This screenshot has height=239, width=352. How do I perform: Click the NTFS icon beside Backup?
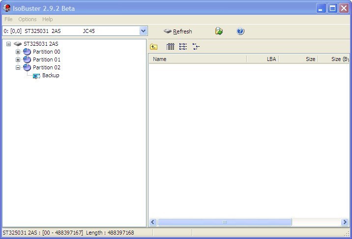coord(36,76)
